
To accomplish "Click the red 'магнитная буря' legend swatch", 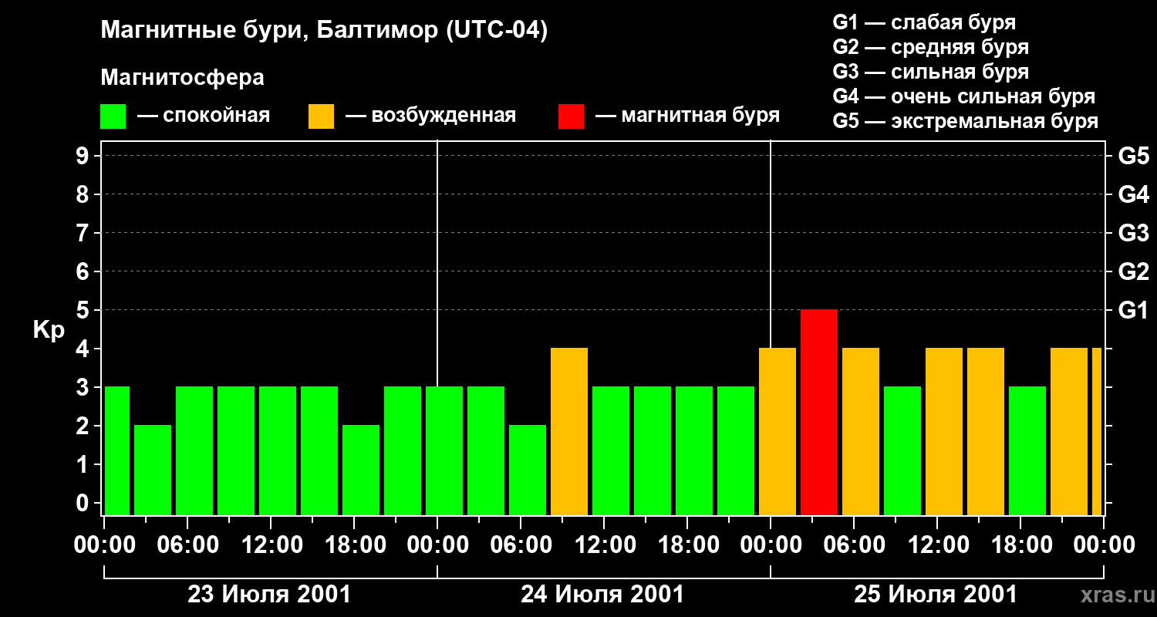I will click(x=572, y=116).
